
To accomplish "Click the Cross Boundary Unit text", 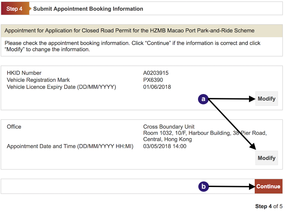I will (x=169, y=127).
